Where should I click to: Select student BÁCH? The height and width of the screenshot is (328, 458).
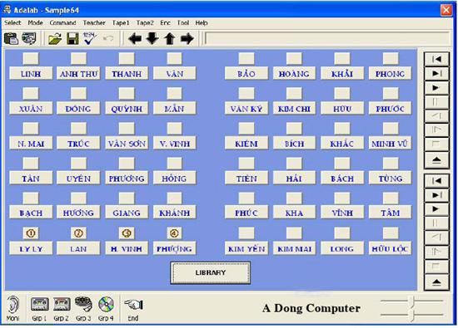(342, 179)
